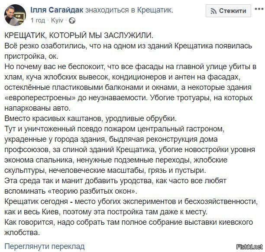The image size is (265, 252).
Task: Click the word «европерестроены» in the post
Action: click(40, 98)
